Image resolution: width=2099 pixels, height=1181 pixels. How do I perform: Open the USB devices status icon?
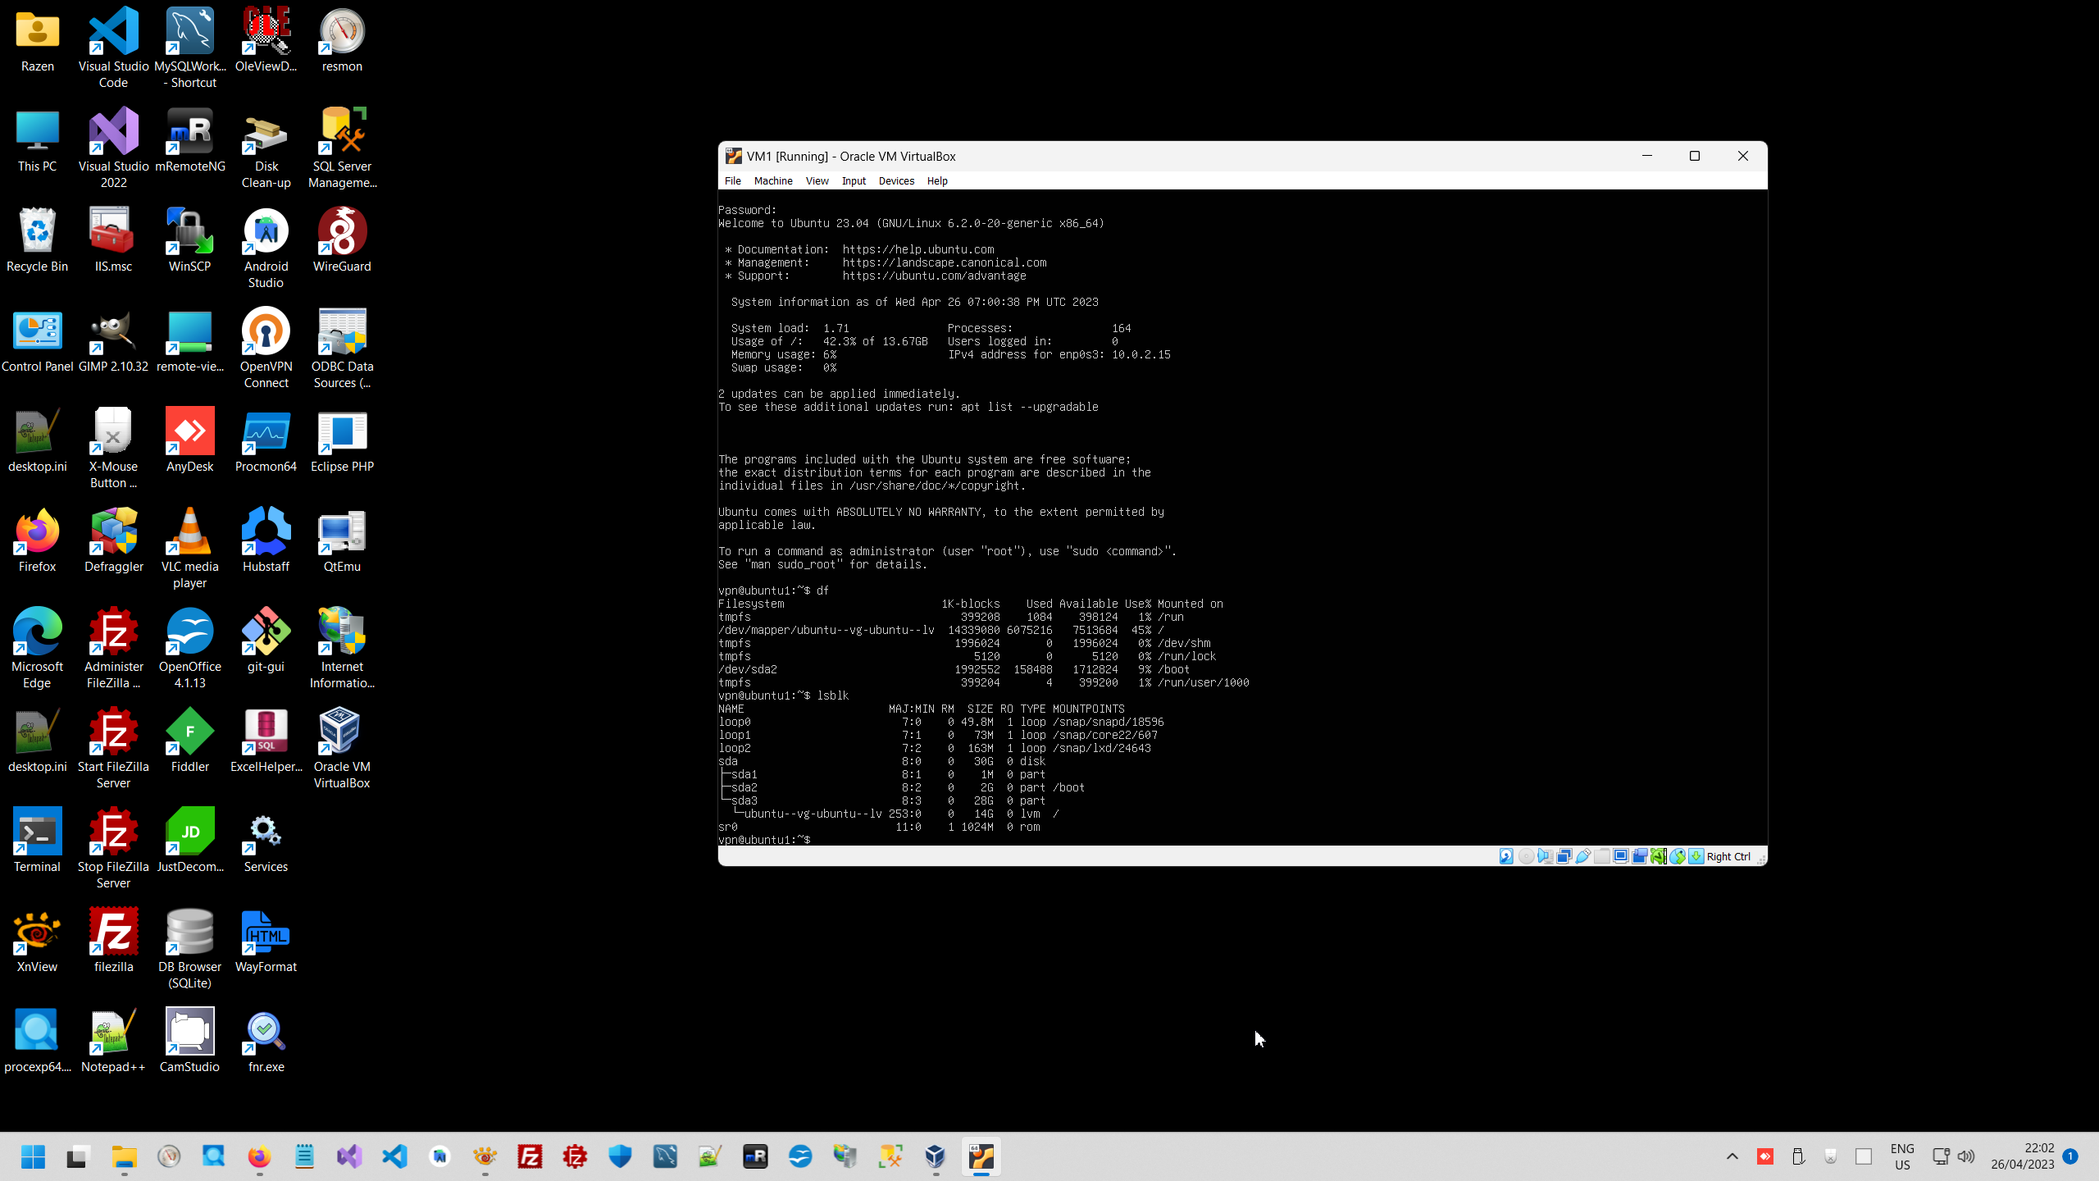pos(1583,856)
